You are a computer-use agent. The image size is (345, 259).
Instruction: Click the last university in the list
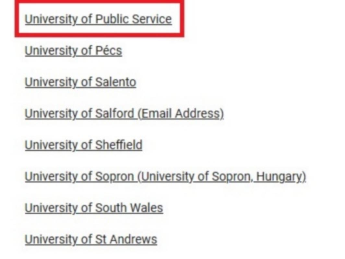pos(91,239)
